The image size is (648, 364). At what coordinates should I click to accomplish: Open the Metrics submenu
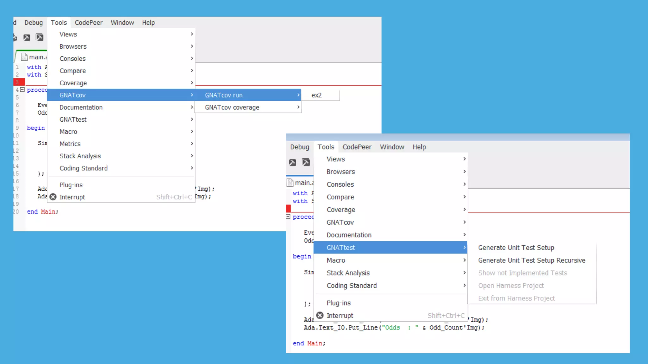click(70, 144)
